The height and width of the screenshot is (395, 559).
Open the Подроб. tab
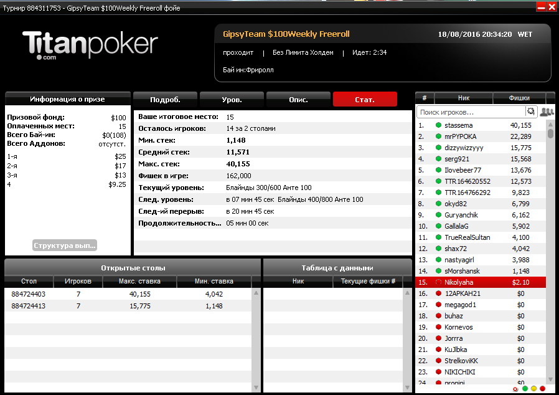coord(165,100)
